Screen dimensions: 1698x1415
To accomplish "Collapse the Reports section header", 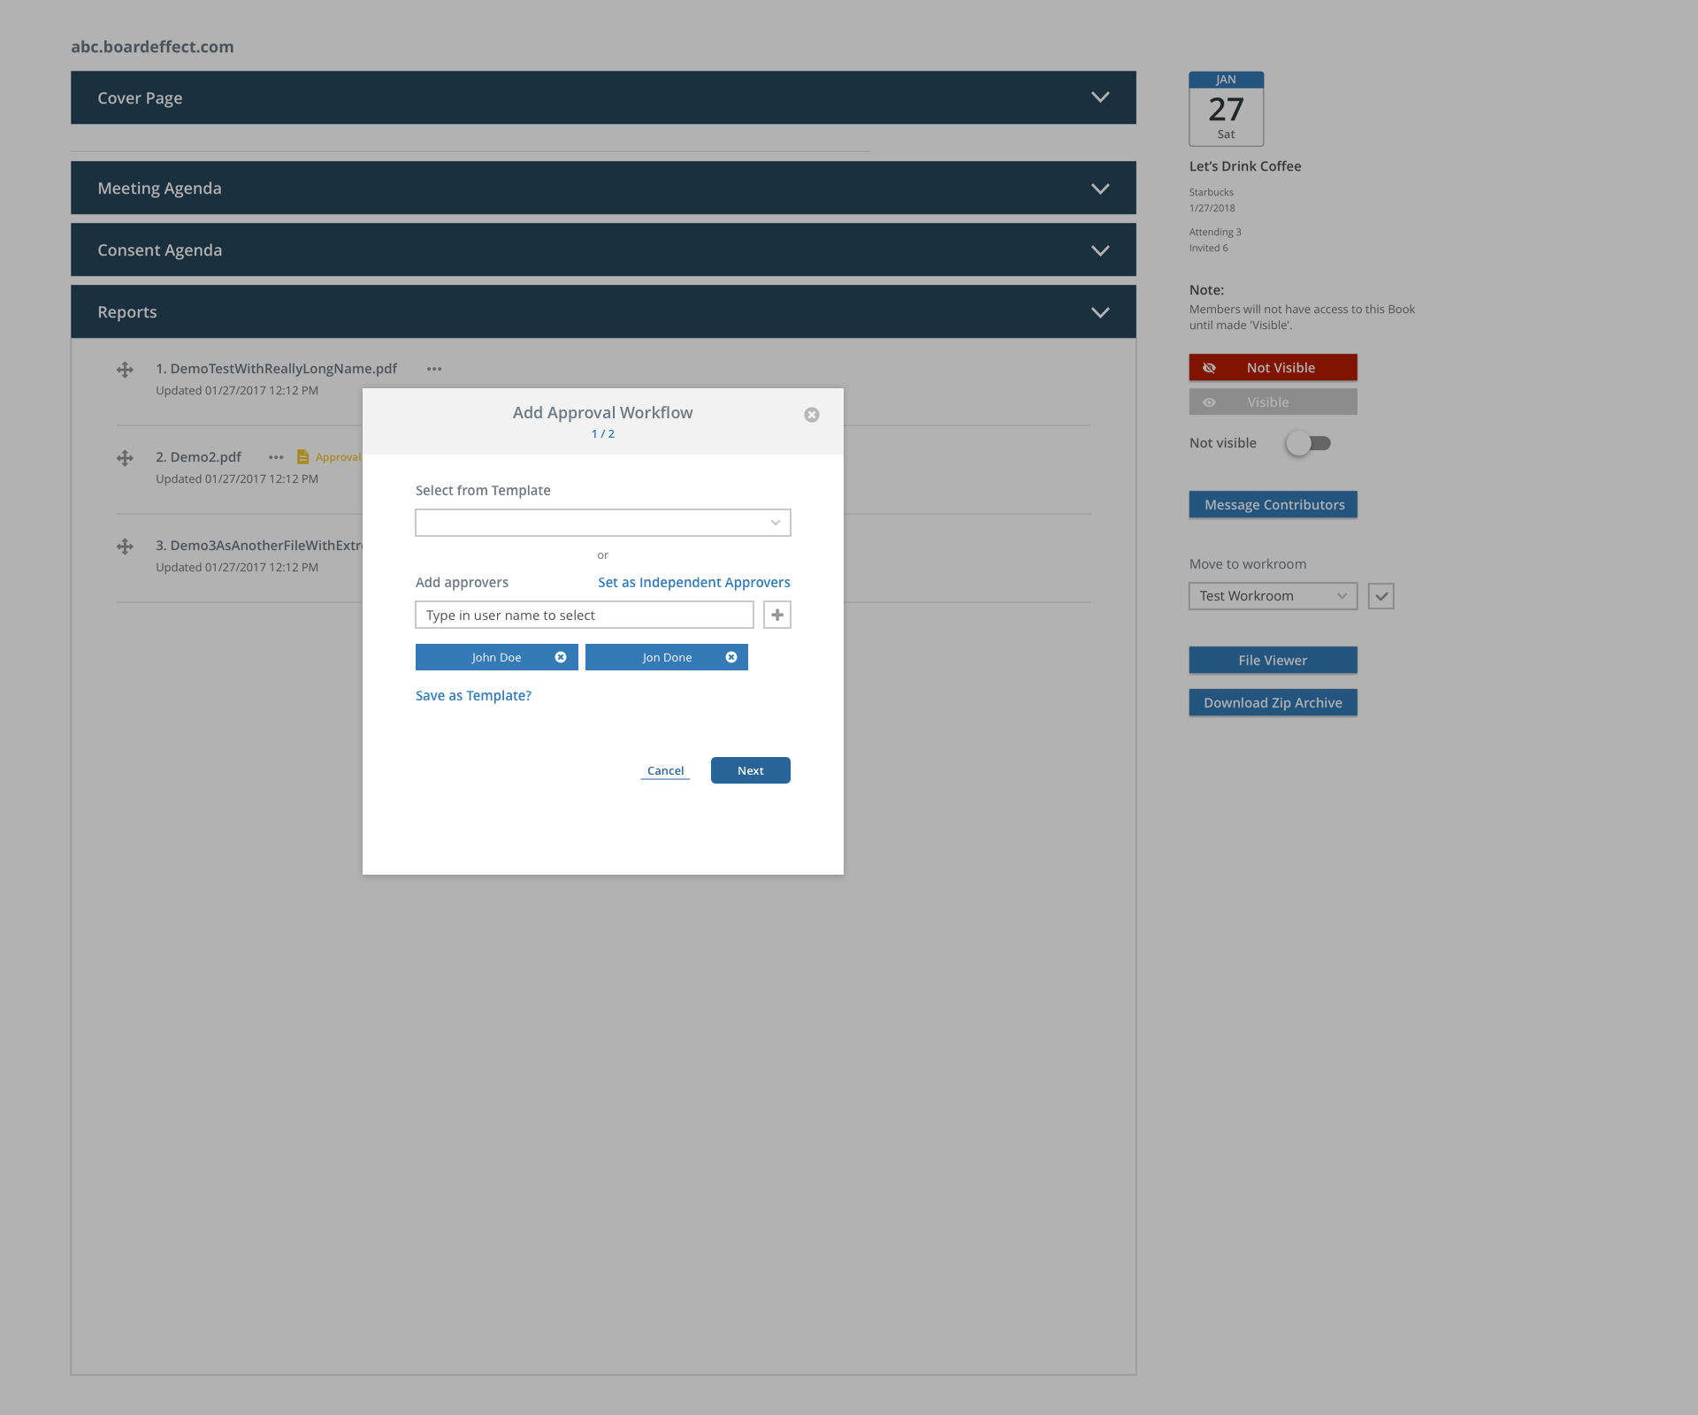I will pyautogui.click(x=1099, y=312).
